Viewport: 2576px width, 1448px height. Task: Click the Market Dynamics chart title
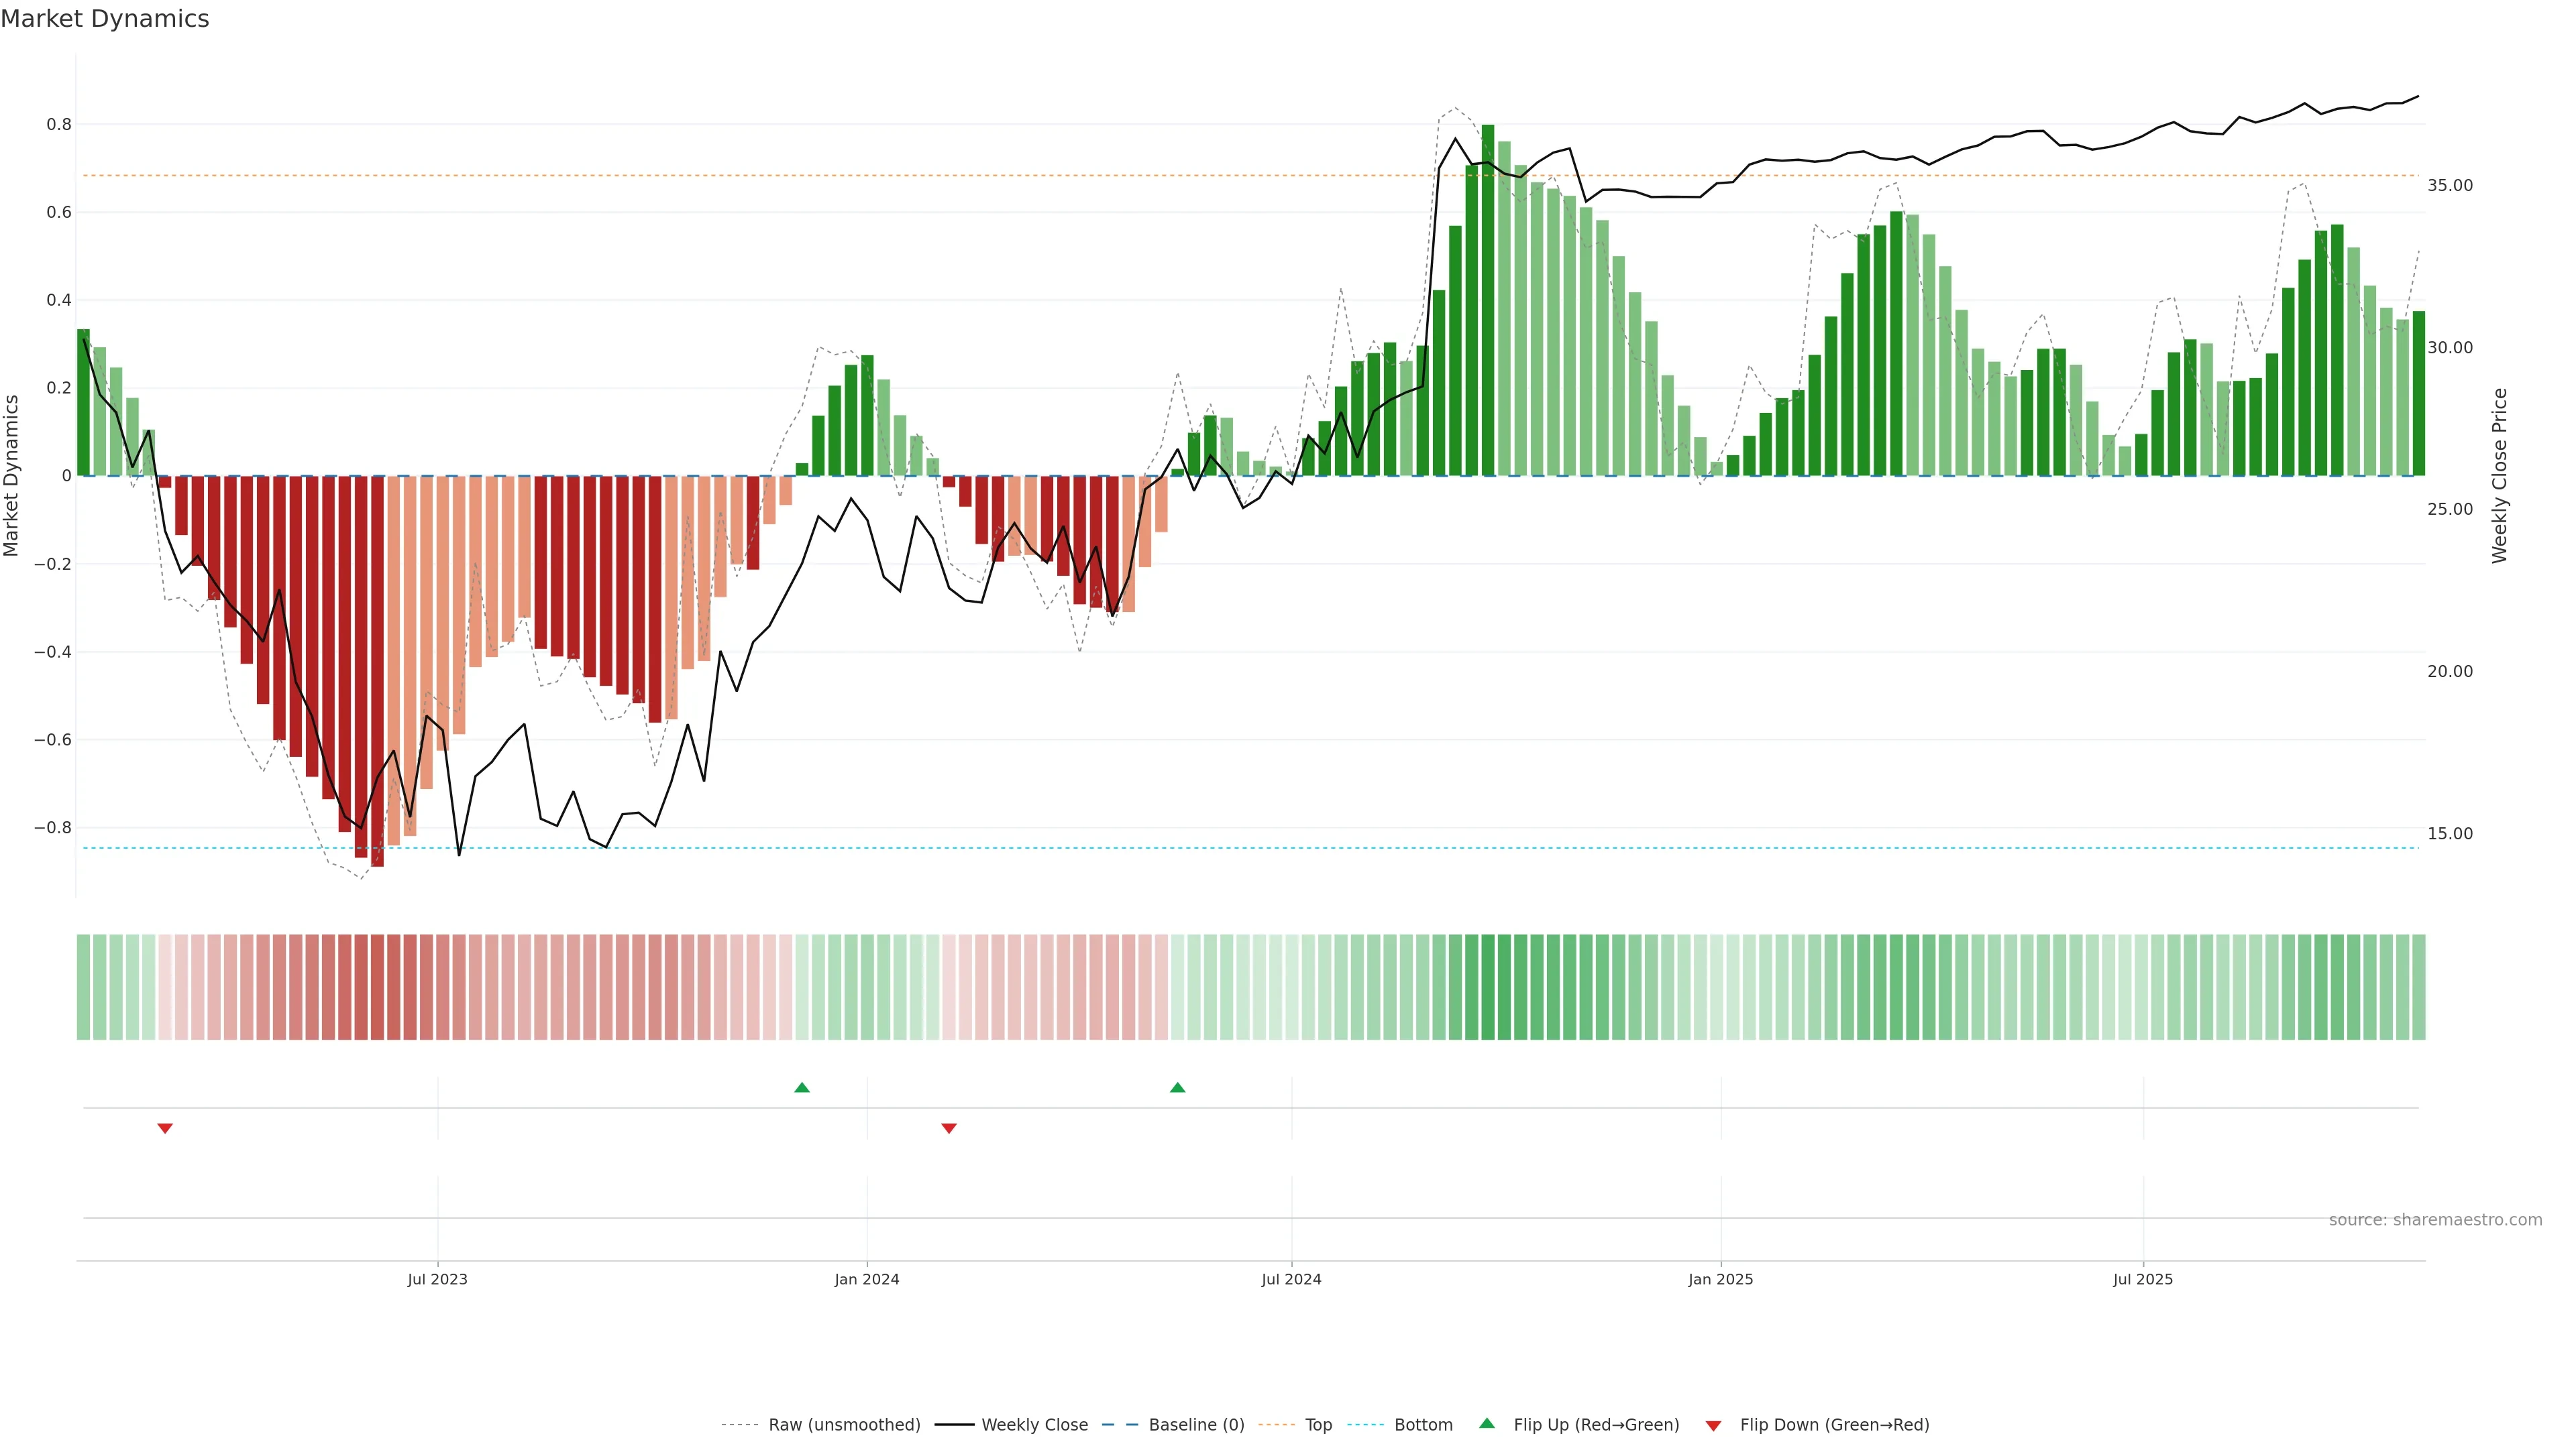click(x=105, y=19)
